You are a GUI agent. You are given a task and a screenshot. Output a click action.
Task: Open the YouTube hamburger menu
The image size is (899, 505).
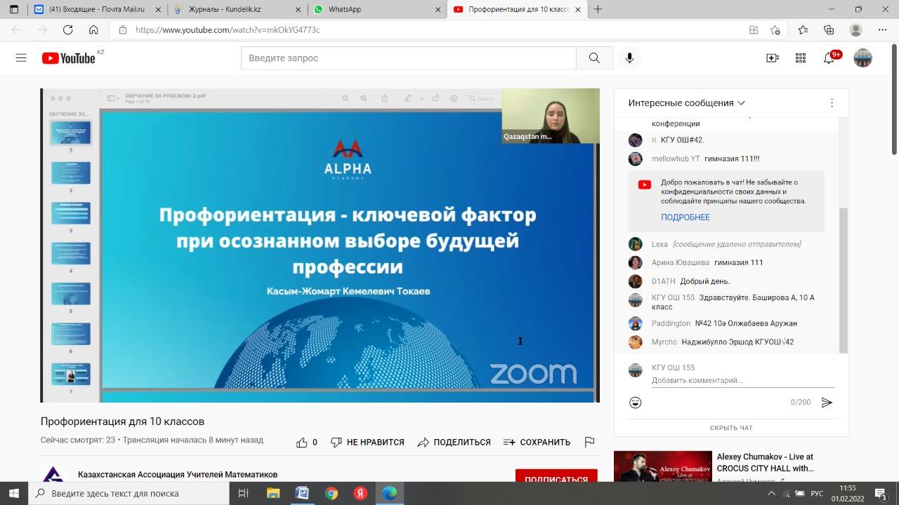[20, 58]
